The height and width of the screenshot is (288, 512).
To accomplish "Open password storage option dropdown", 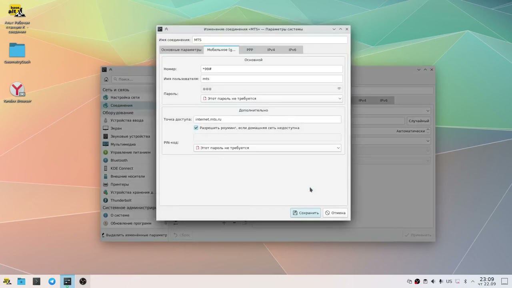I will [272, 98].
